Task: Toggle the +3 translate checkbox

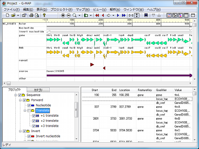Action: pyautogui.click(x=34, y=126)
